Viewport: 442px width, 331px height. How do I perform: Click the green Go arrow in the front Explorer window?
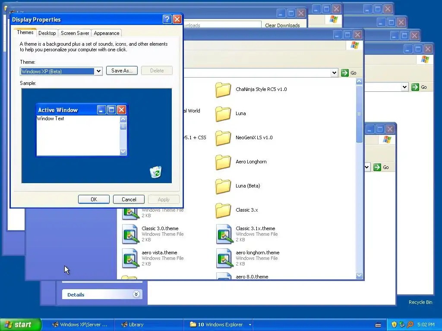pos(344,73)
